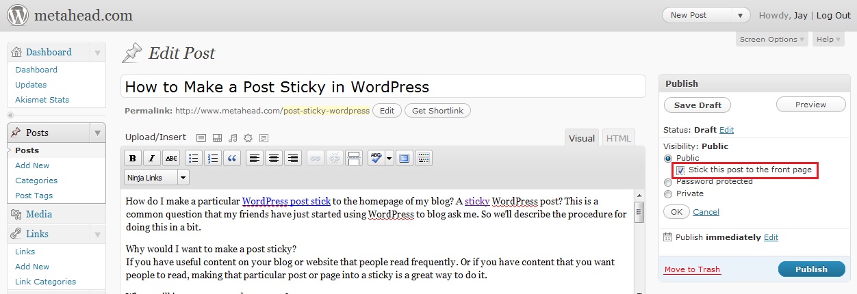Image resolution: width=857 pixels, height=294 pixels.
Task: Insert a numbered ordered list
Action: [214, 158]
